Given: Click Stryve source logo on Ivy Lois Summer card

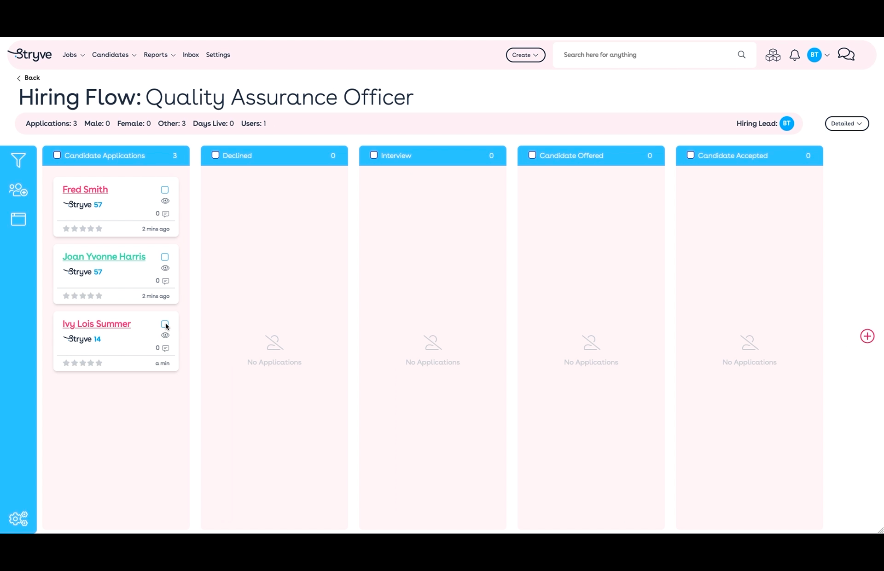Looking at the screenshot, I should [x=77, y=339].
